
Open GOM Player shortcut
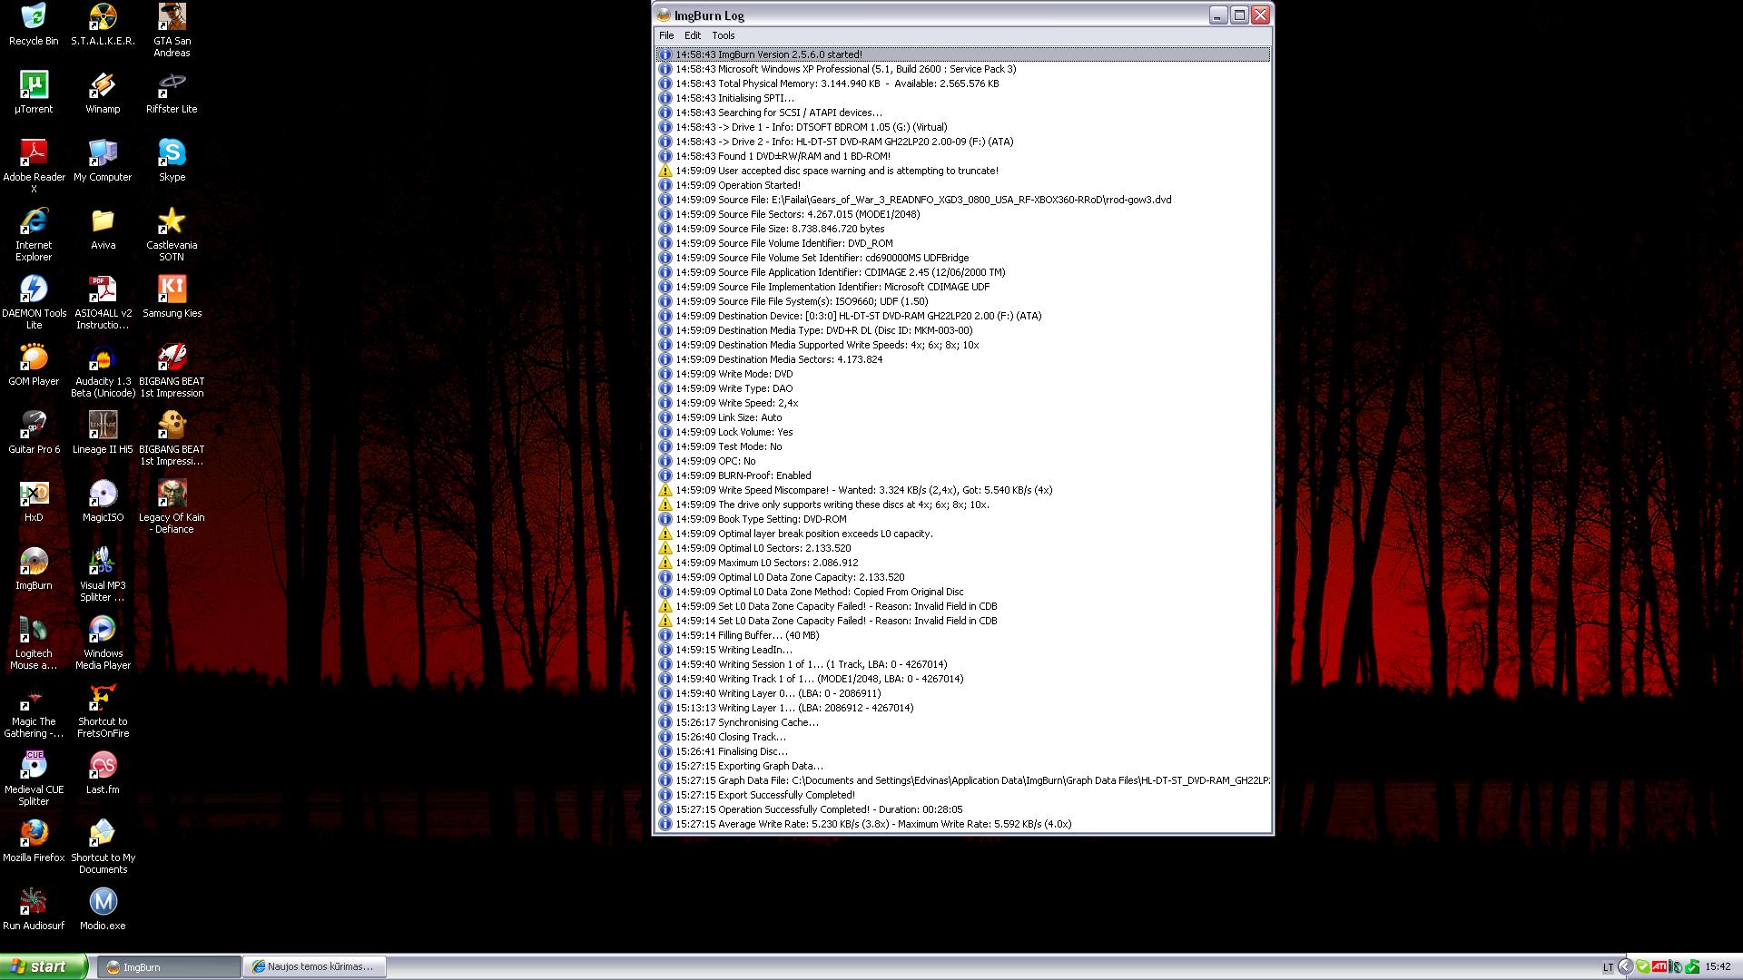point(34,365)
